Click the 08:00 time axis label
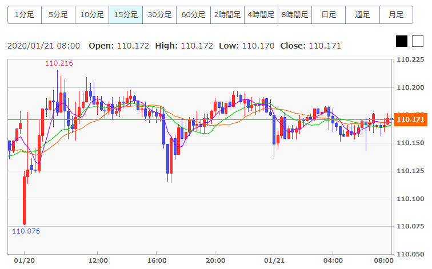The height and width of the screenshot is (269, 432). click(383, 260)
